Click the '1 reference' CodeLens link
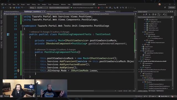Viewport: 177px width, 100px height. pyautogui.click(x=34, y=32)
